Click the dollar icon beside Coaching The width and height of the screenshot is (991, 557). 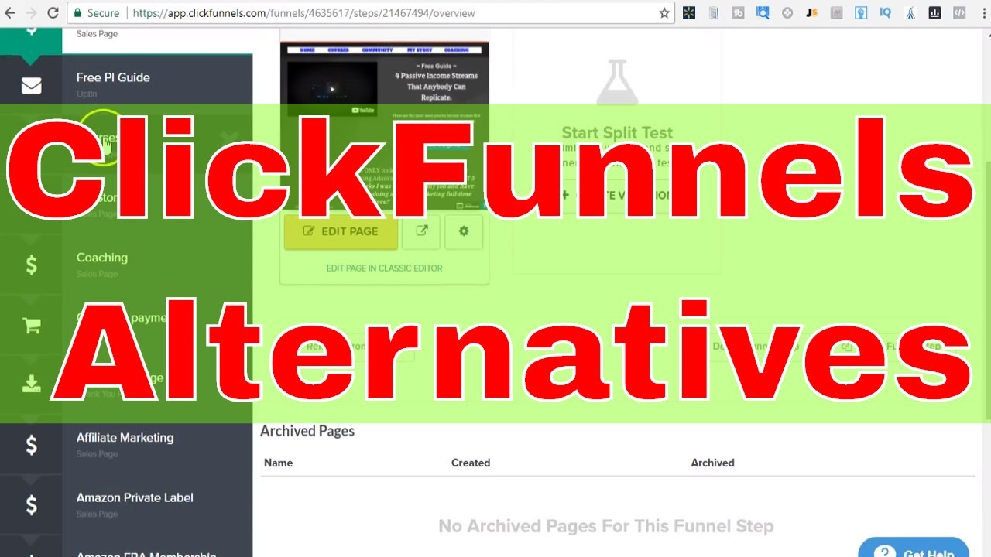pos(31,265)
